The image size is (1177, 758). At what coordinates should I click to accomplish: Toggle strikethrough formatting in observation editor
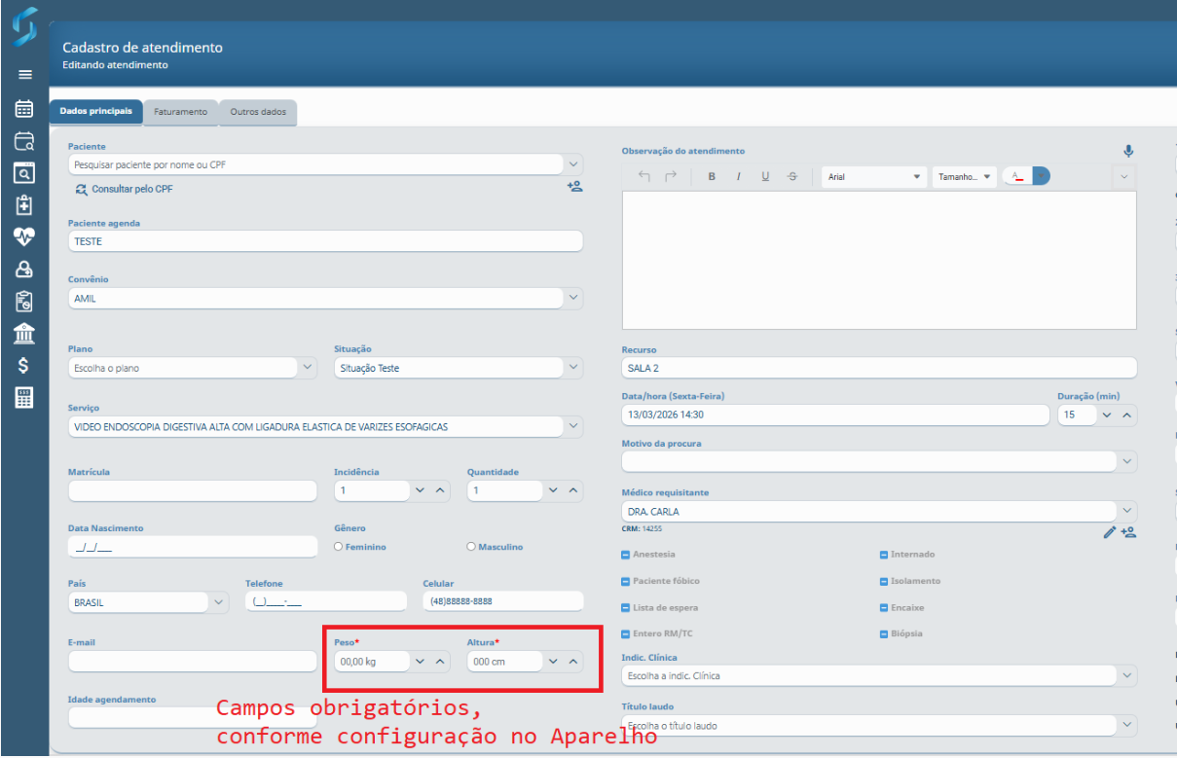[x=792, y=176]
